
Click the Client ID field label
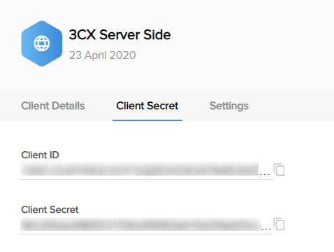coord(40,155)
